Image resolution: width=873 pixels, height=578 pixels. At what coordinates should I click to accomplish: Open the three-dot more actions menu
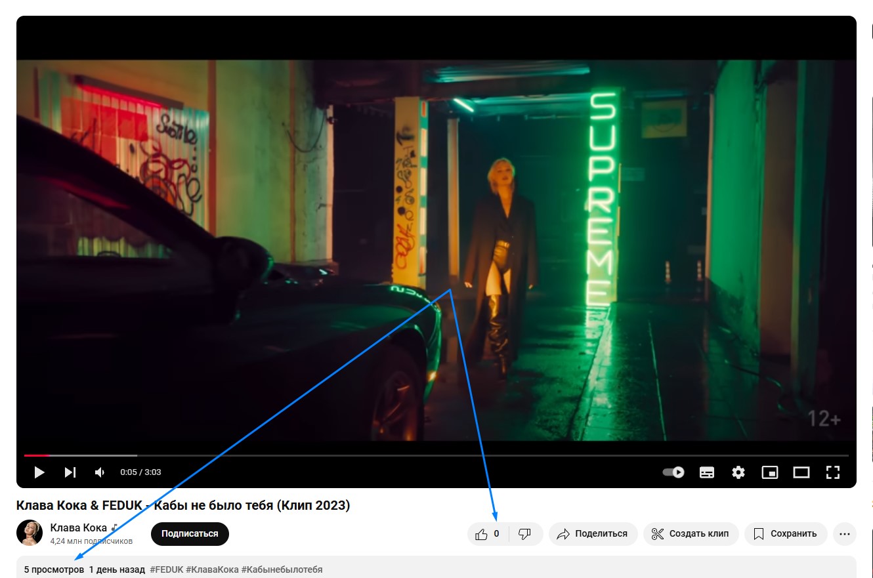pos(845,534)
